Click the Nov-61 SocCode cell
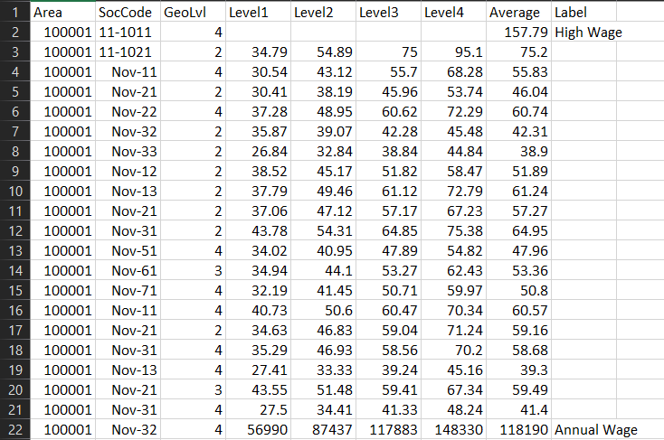The height and width of the screenshot is (440, 664). point(128,271)
